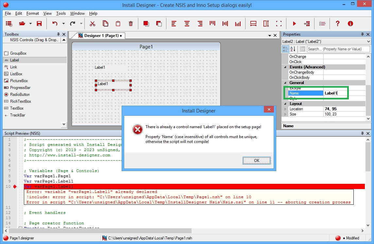Click the property search field
This screenshot has height=244, width=374.
tap(338, 49)
